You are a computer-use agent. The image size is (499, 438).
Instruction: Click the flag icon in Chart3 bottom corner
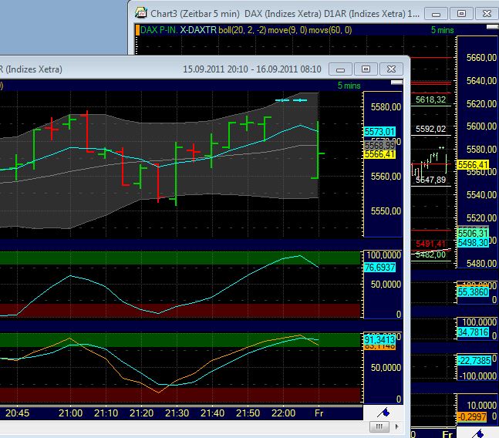click(477, 433)
